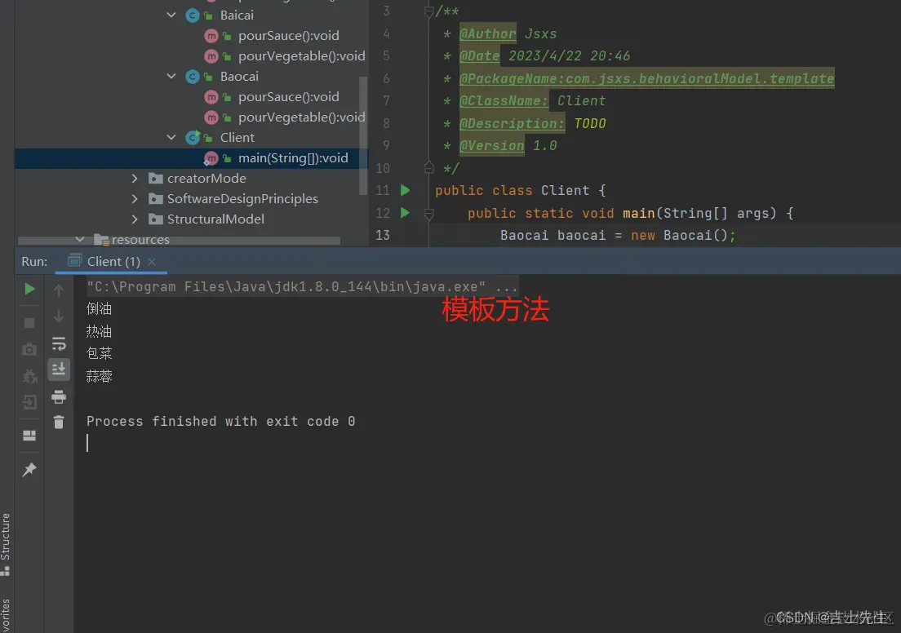The height and width of the screenshot is (633, 901).
Task: Place cursor on line 13 Baocai code
Action: click(x=617, y=236)
